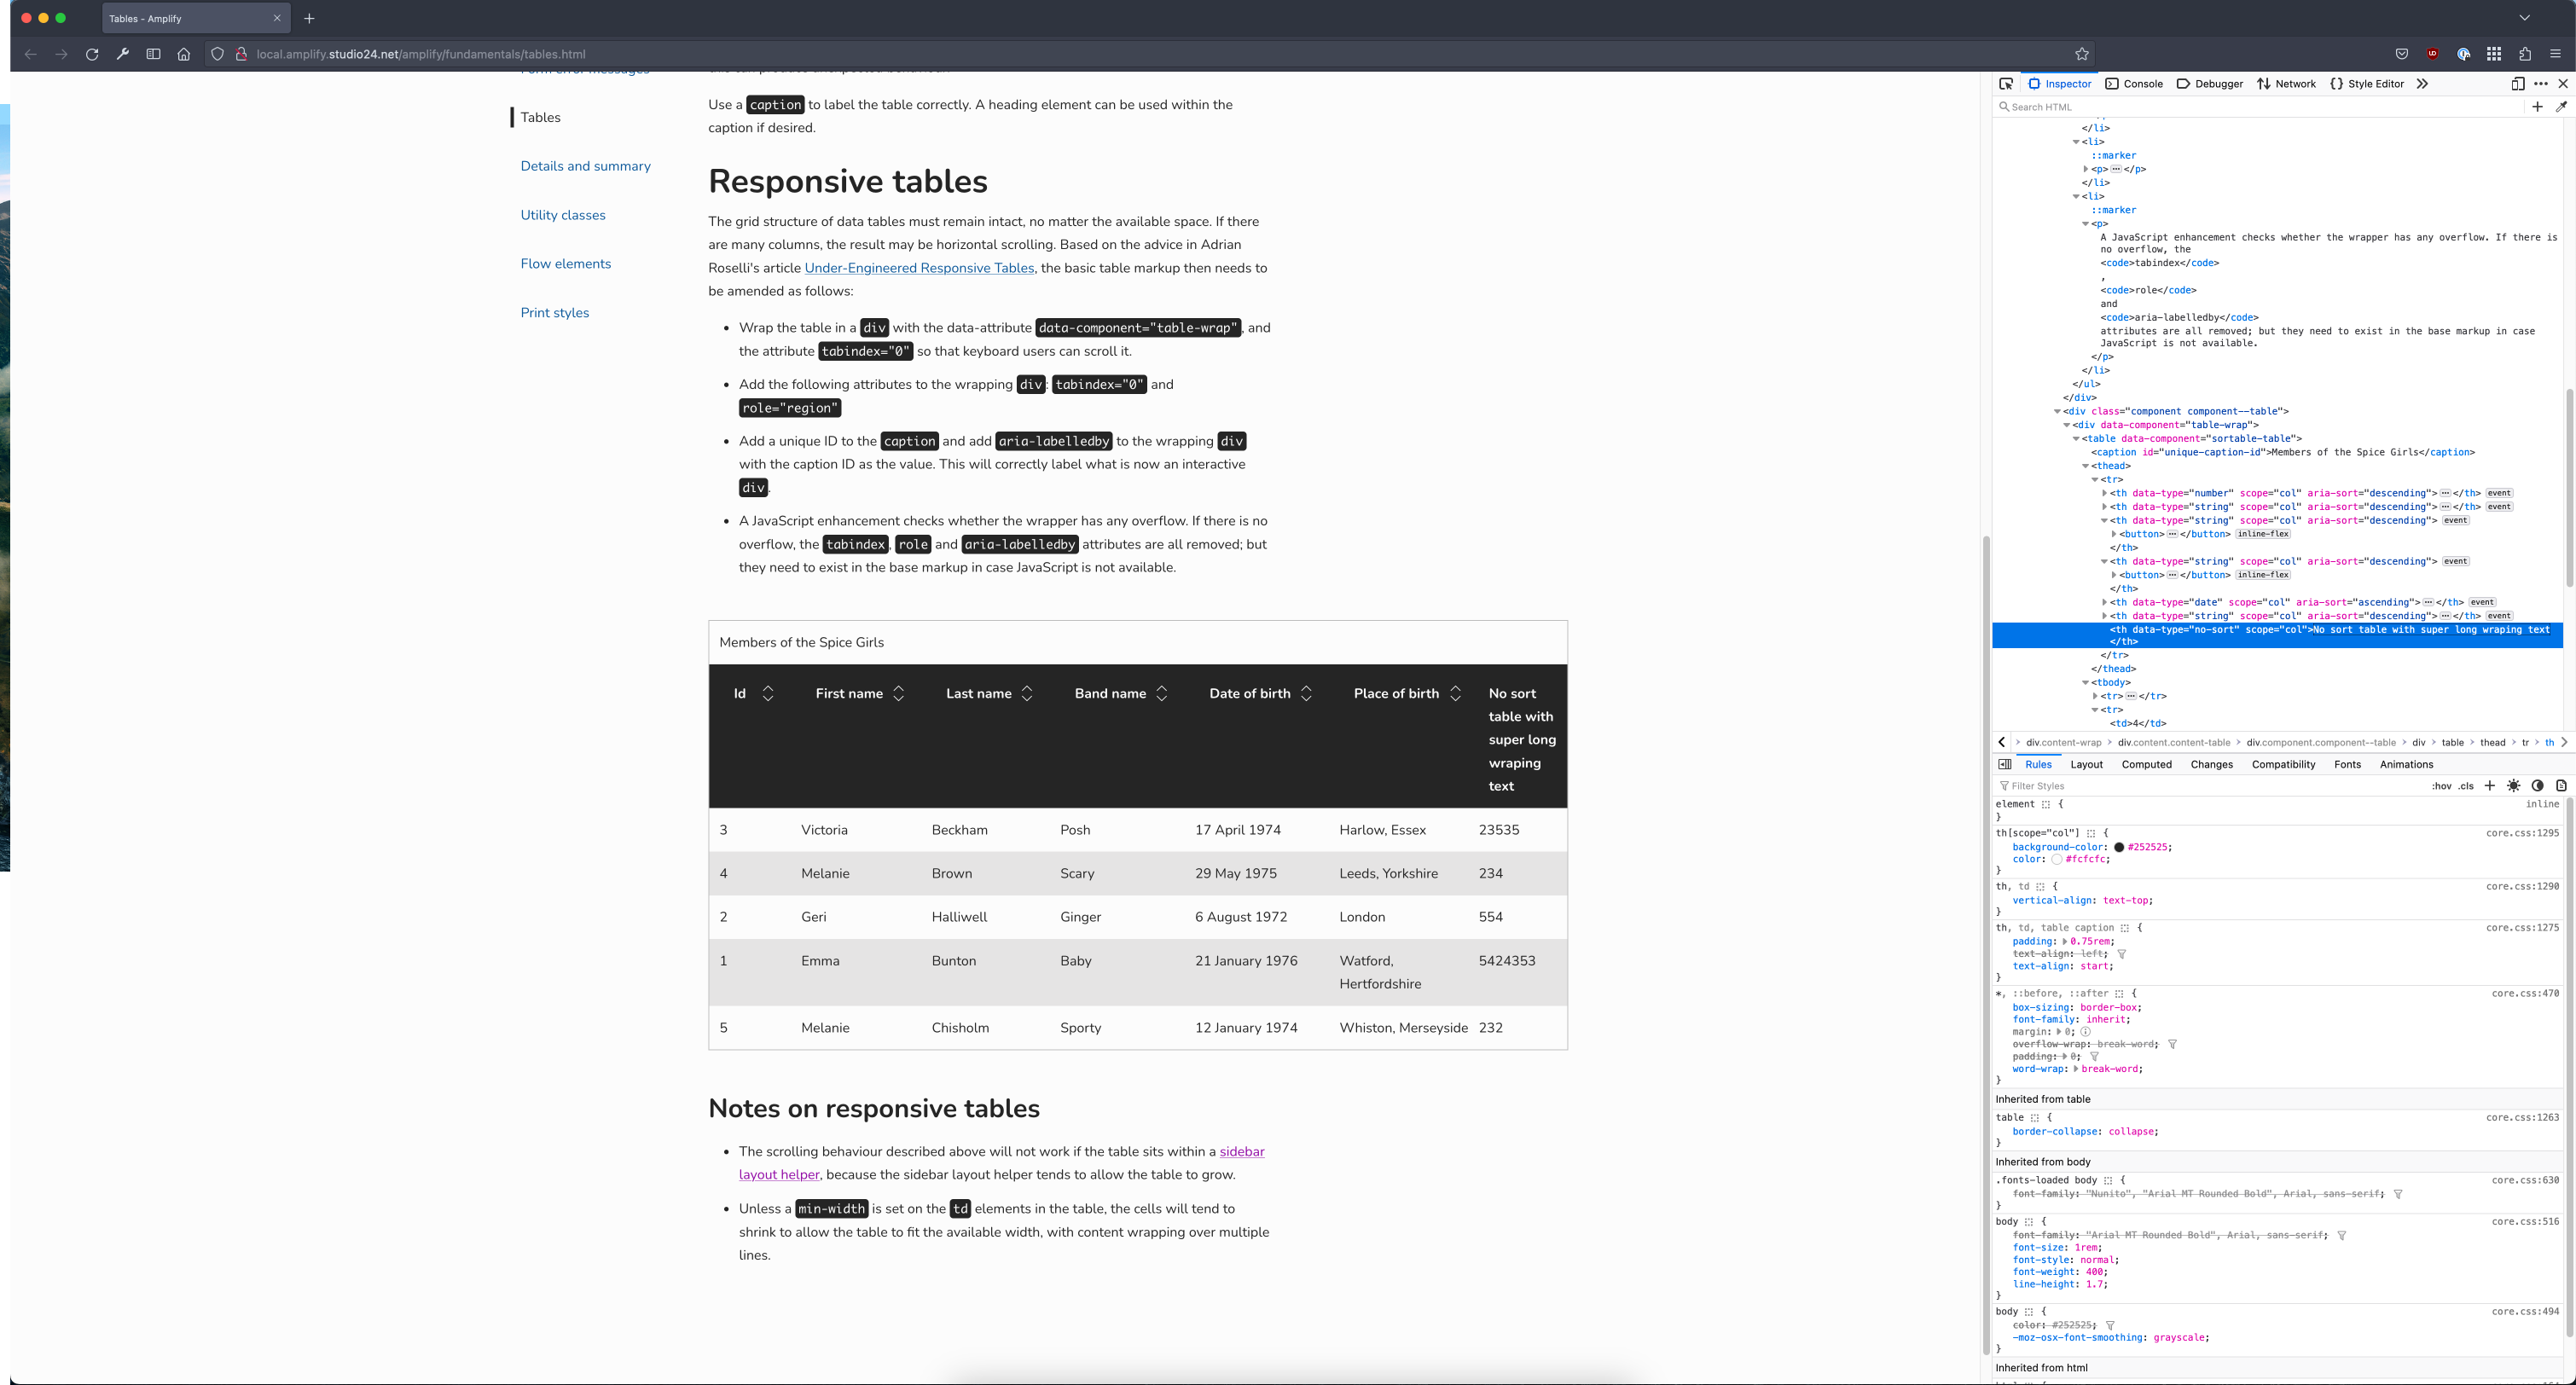Open the Fonts tab
Viewport: 2576px width, 1385px height.
point(2347,764)
